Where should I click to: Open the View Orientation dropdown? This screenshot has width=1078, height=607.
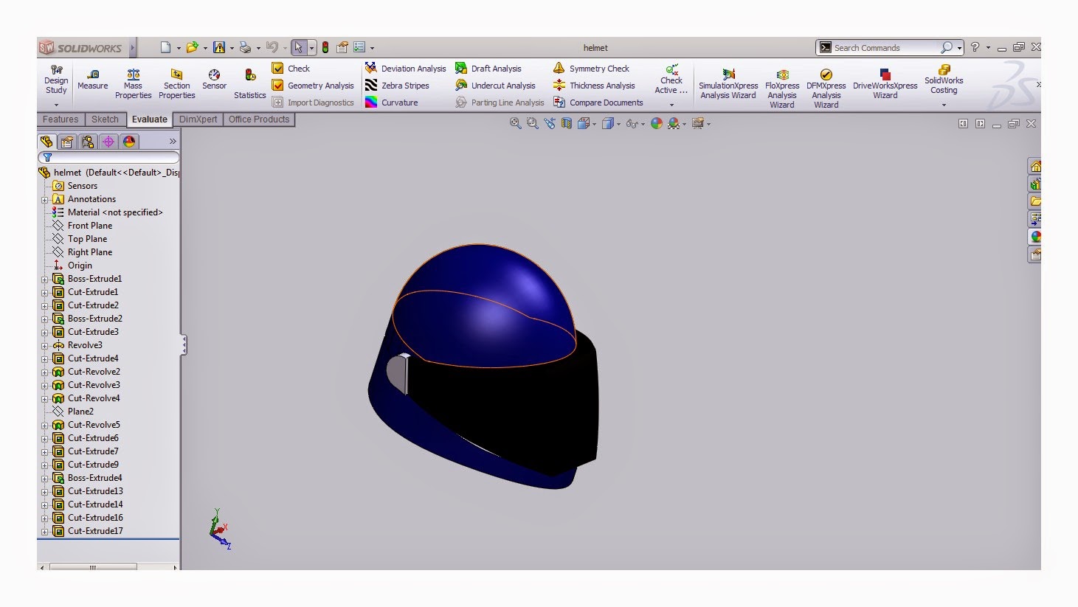coord(585,123)
